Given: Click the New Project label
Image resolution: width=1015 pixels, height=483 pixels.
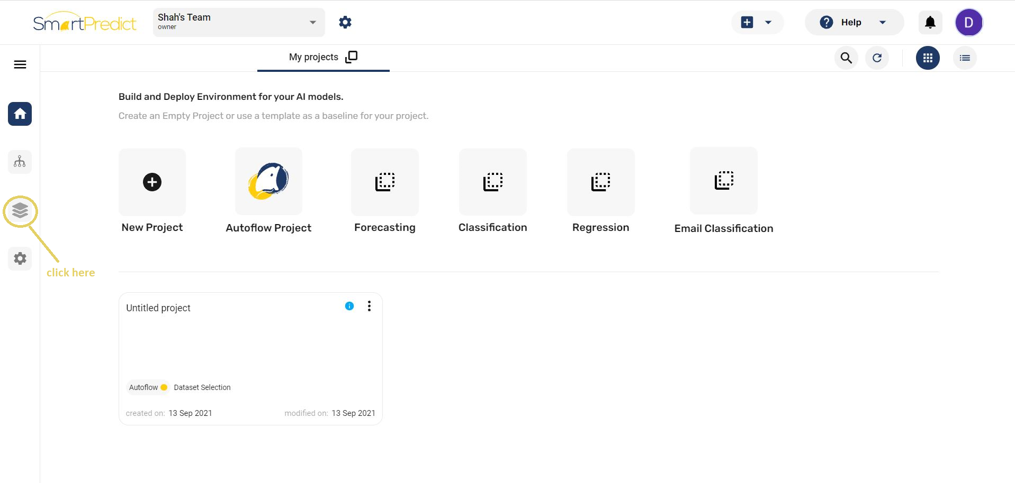Looking at the screenshot, I should [152, 227].
